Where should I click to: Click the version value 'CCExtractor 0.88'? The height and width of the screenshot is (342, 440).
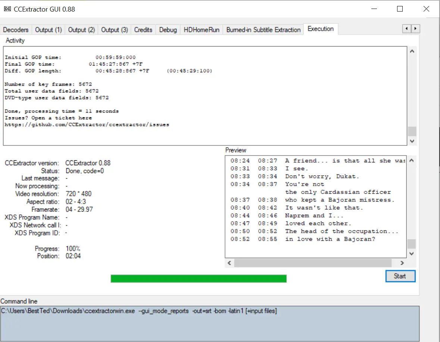[x=88, y=163]
